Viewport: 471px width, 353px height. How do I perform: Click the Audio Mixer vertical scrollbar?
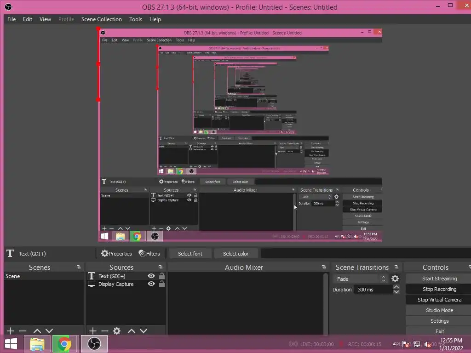[x=325, y=303]
